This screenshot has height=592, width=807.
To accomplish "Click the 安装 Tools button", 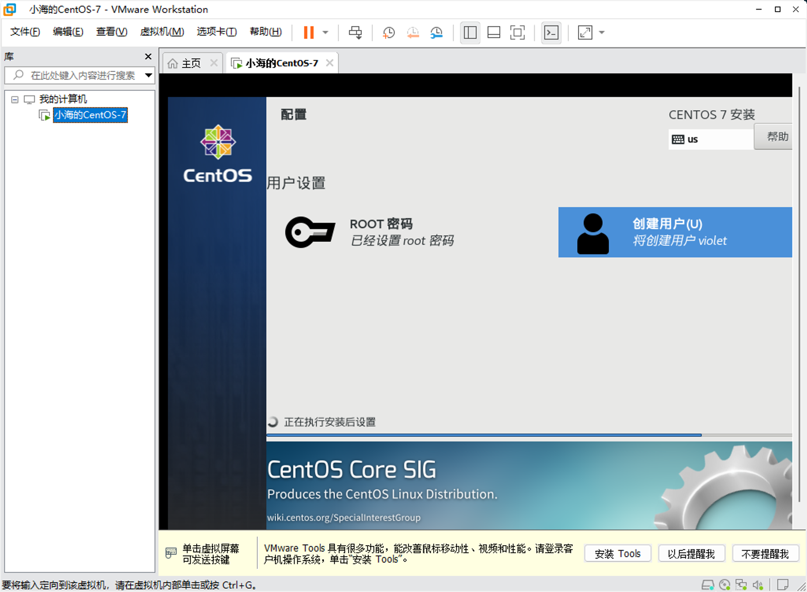I will coord(618,554).
